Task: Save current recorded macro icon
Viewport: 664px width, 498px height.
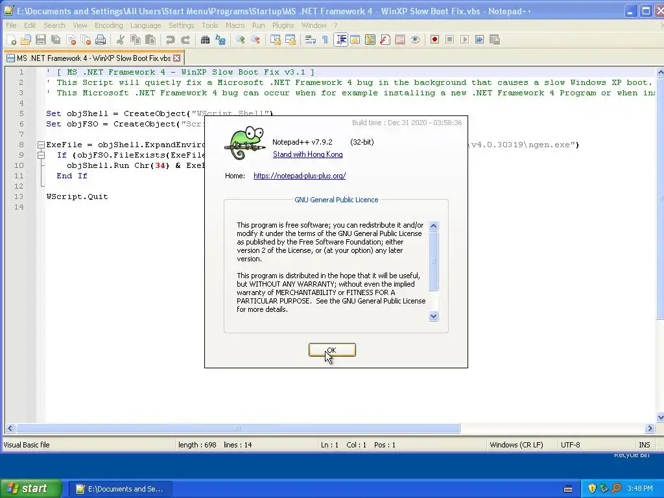Action: [495, 40]
